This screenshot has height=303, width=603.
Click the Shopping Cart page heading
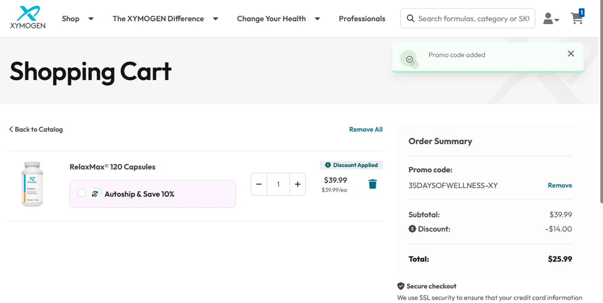pos(91,72)
